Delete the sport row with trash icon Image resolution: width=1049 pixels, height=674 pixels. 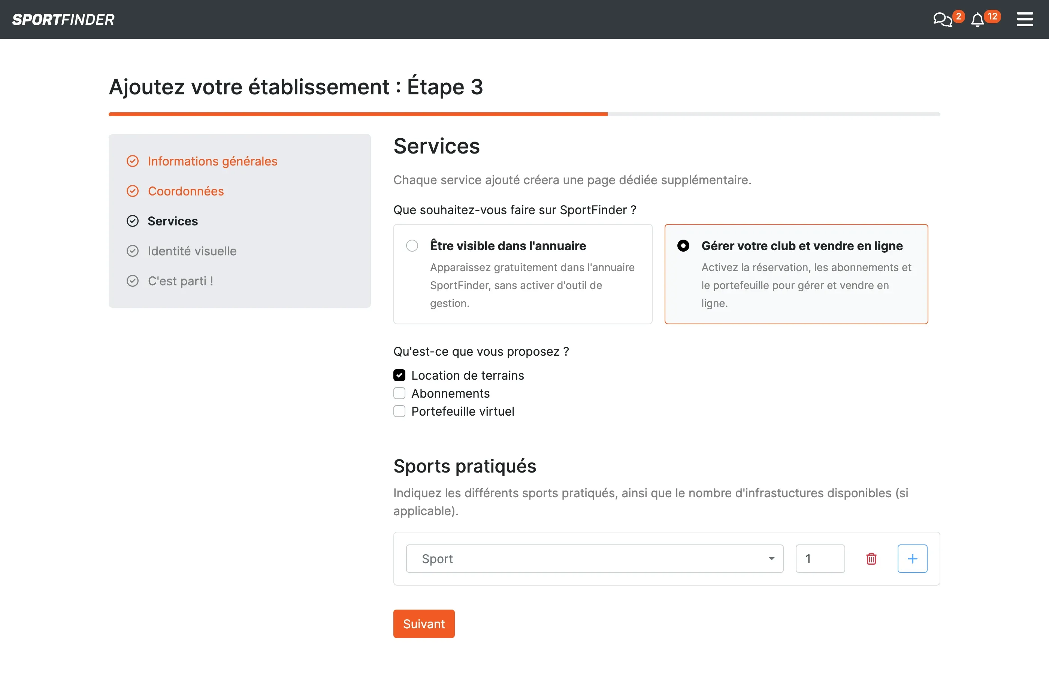(x=871, y=558)
